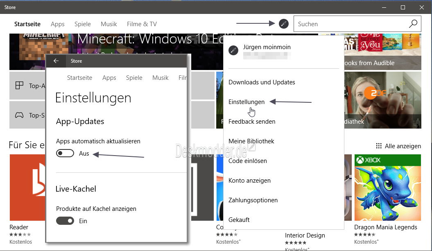Switch to the Startseite tab in main Store
The width and height of the screenshot is (432, 251).
click(27, 24)
